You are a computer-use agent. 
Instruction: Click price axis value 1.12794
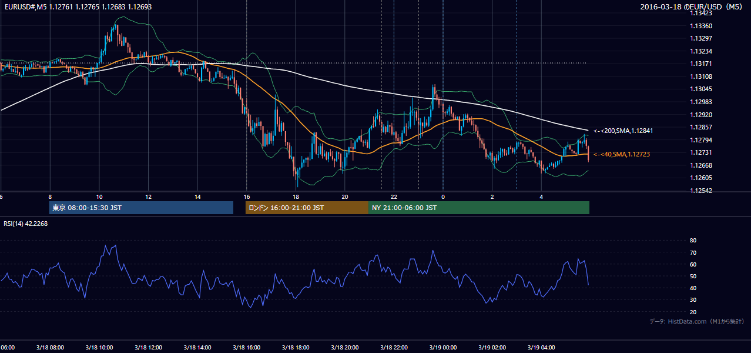[x=701, y=140]
